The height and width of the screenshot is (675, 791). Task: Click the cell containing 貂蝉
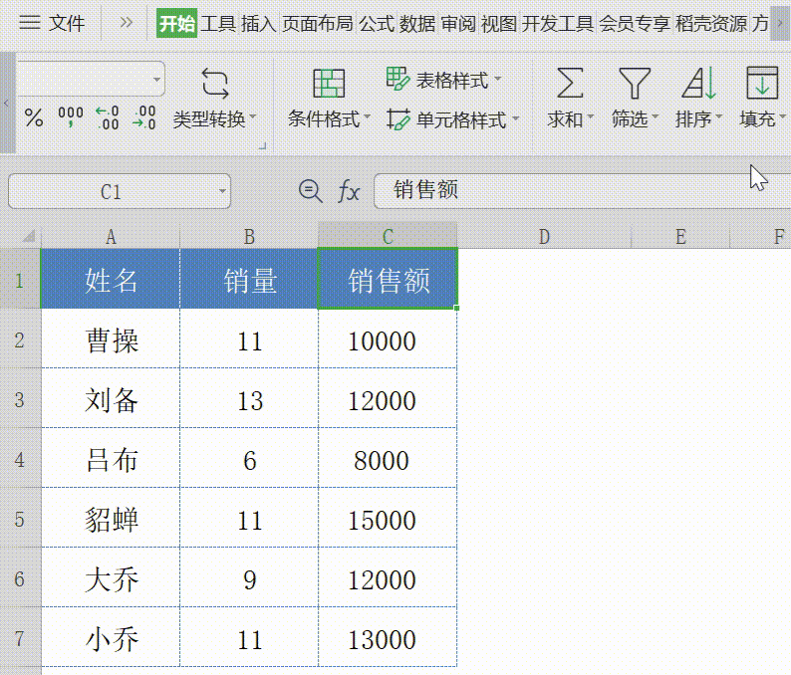(x=111, y=518)
